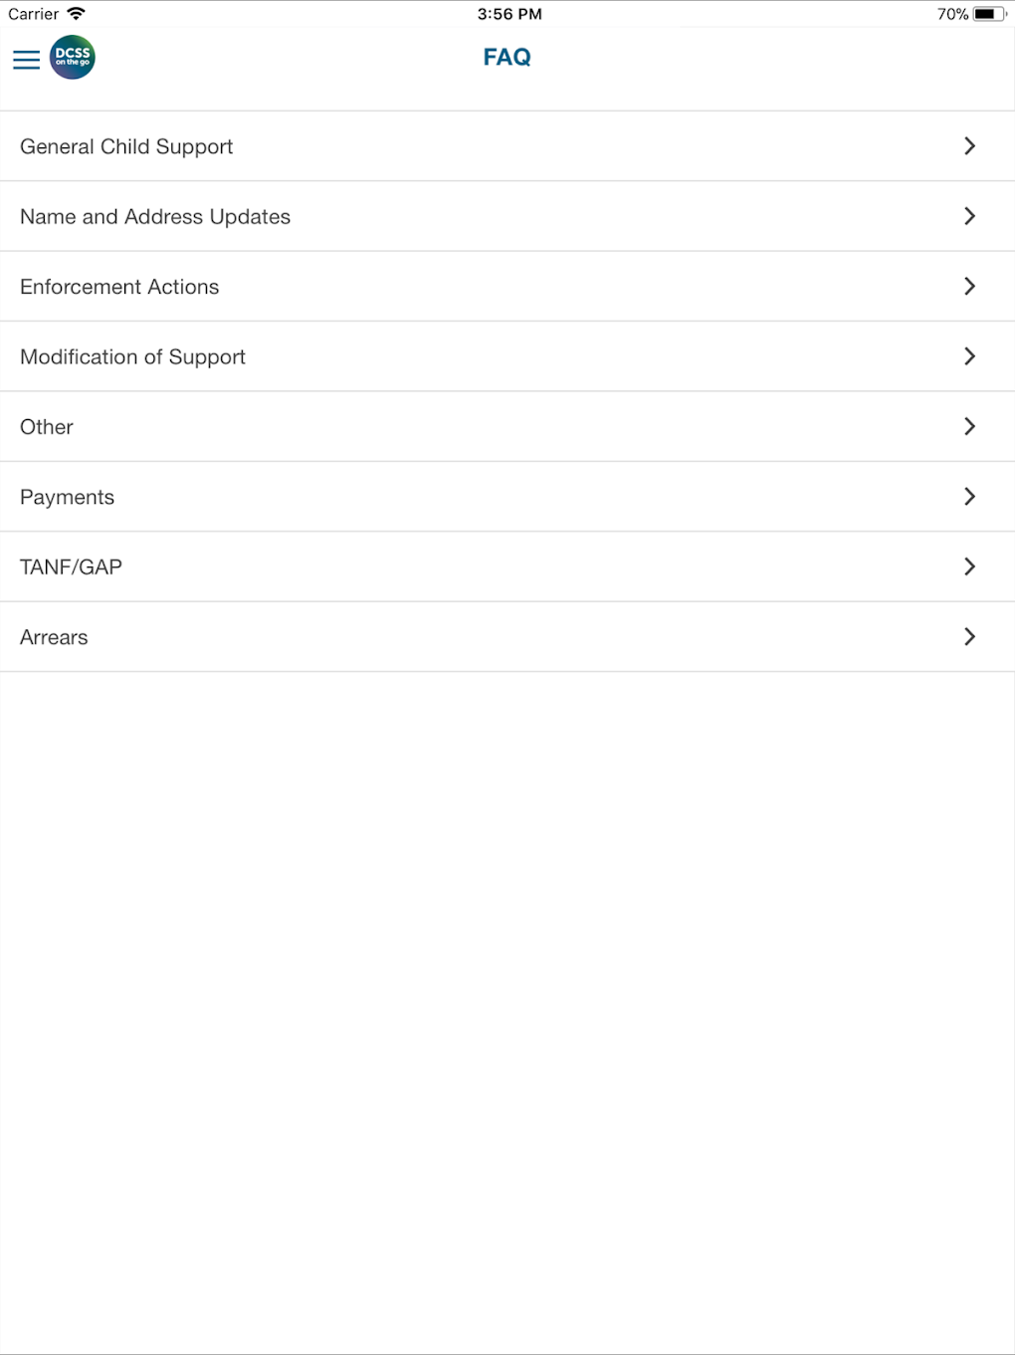Tap the DCSS on the go logo
Screen dimensions: 1015x1355
click(x=73, y=58)
